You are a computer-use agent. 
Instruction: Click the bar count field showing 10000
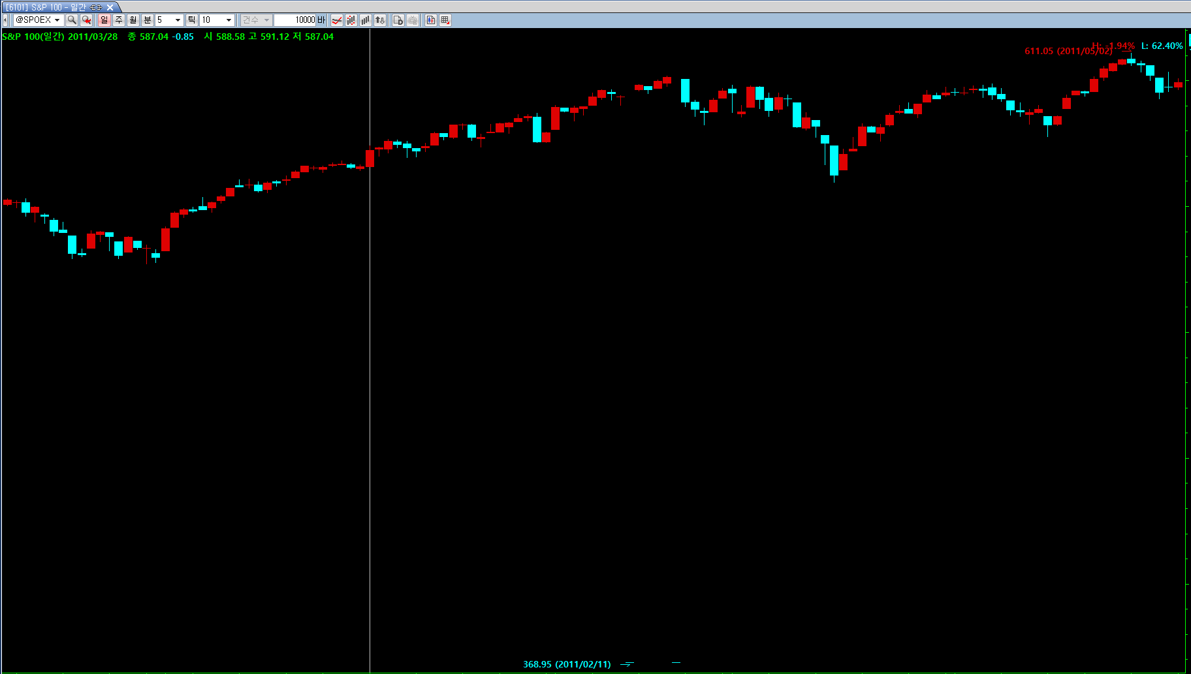(296, 20)
